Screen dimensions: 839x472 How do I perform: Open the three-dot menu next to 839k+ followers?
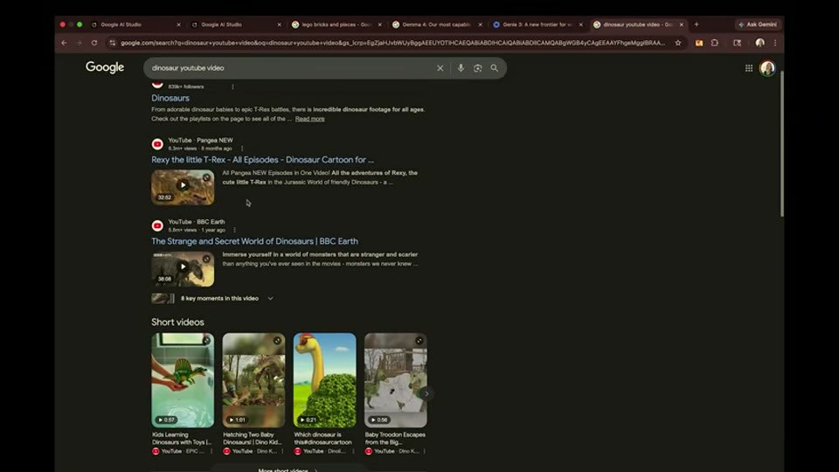click(232, 87)
